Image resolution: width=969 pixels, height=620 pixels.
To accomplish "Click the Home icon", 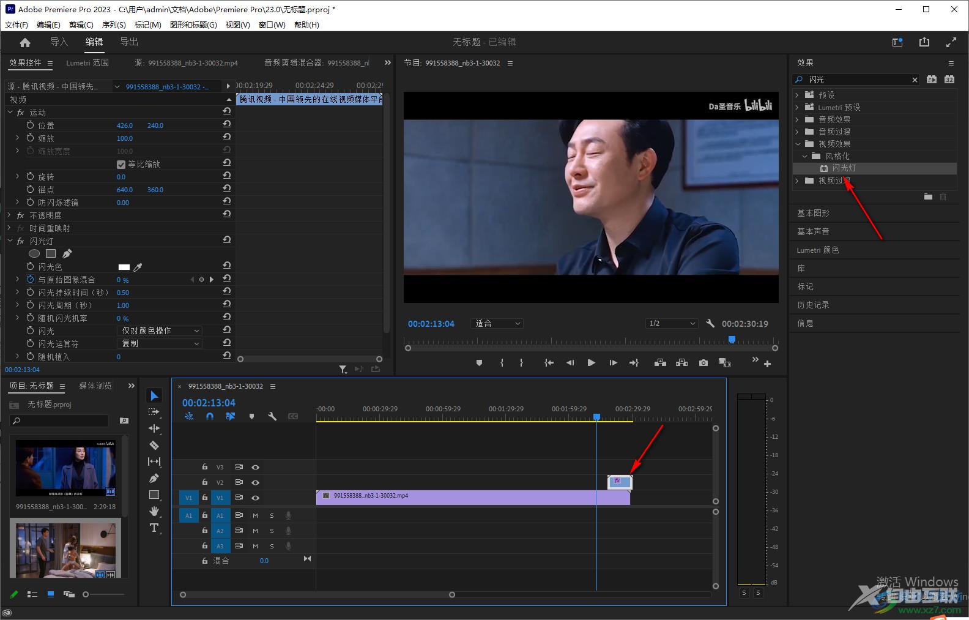I will 25,42.
